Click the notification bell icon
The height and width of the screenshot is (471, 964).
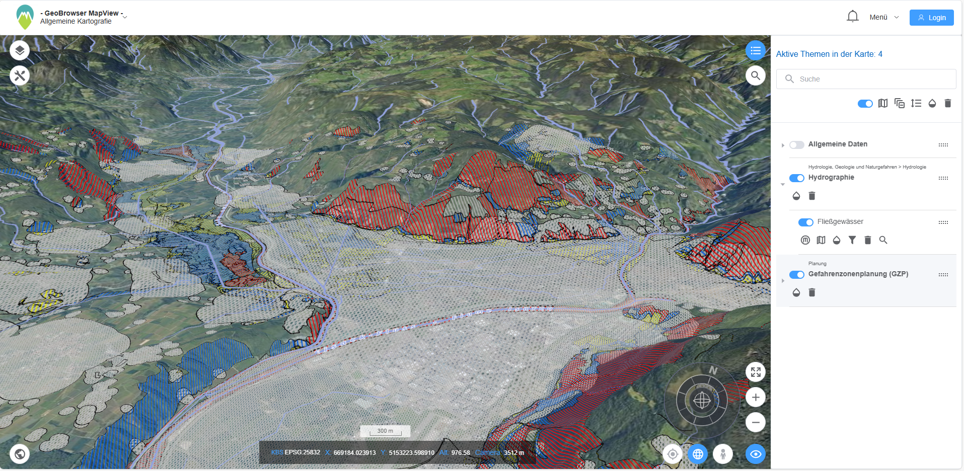[x=852, y=17]
